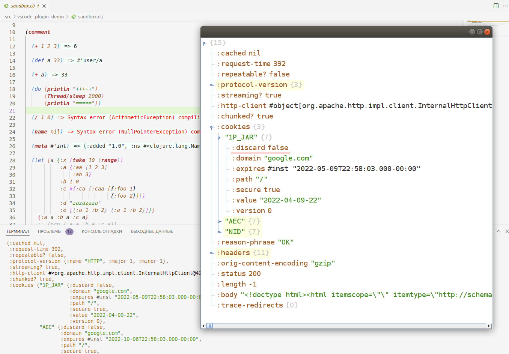Viewport: 509px width, 354px height.
Task: Expand the "NID" {7} node
Action: tap(219, 232)
